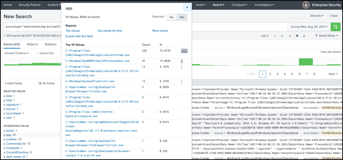The width and height of the screenshot is (343, 160).
Task: Click Next page link
Action: click(333, 74)
